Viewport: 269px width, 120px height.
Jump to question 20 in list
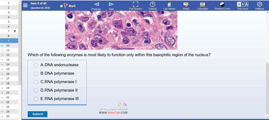click(9, 93)
